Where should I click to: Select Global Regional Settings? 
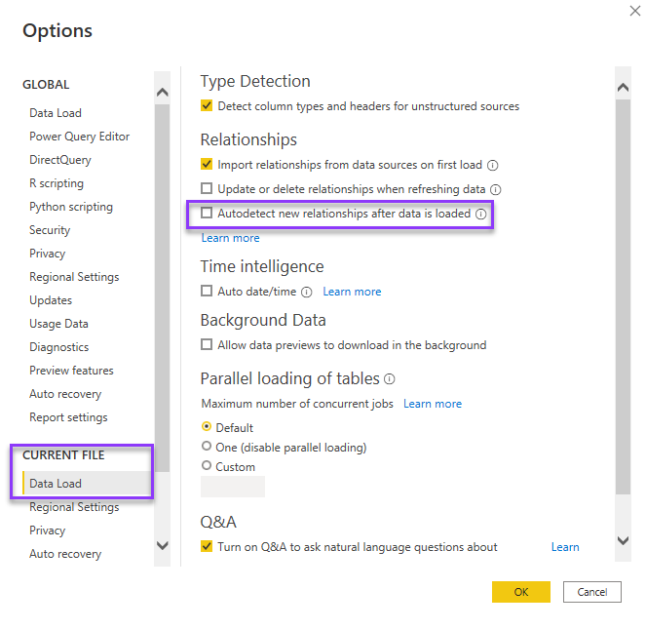click(x=74, y=277)
